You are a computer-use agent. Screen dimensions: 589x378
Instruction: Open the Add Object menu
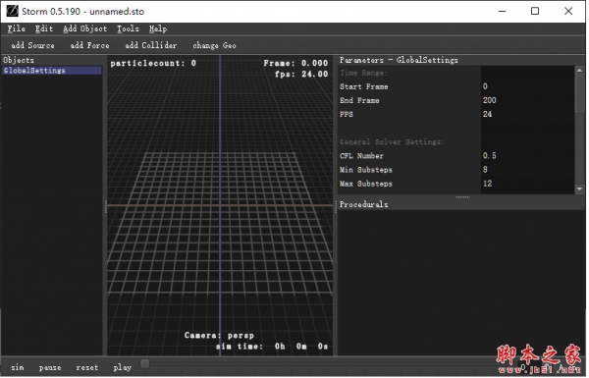(x=84, y=28)
